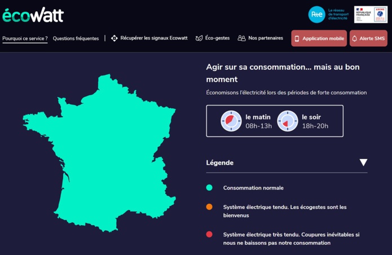Click the red 'très tendu' legend dot

click(209, 234)
